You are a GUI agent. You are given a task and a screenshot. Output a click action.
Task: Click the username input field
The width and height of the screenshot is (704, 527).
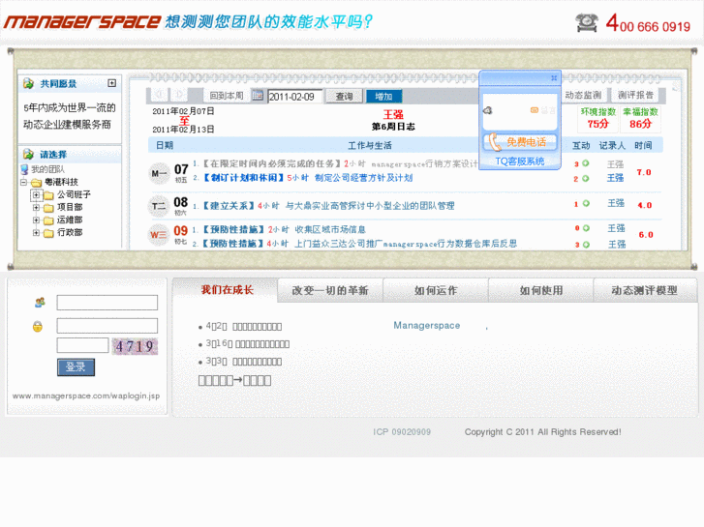107,303
